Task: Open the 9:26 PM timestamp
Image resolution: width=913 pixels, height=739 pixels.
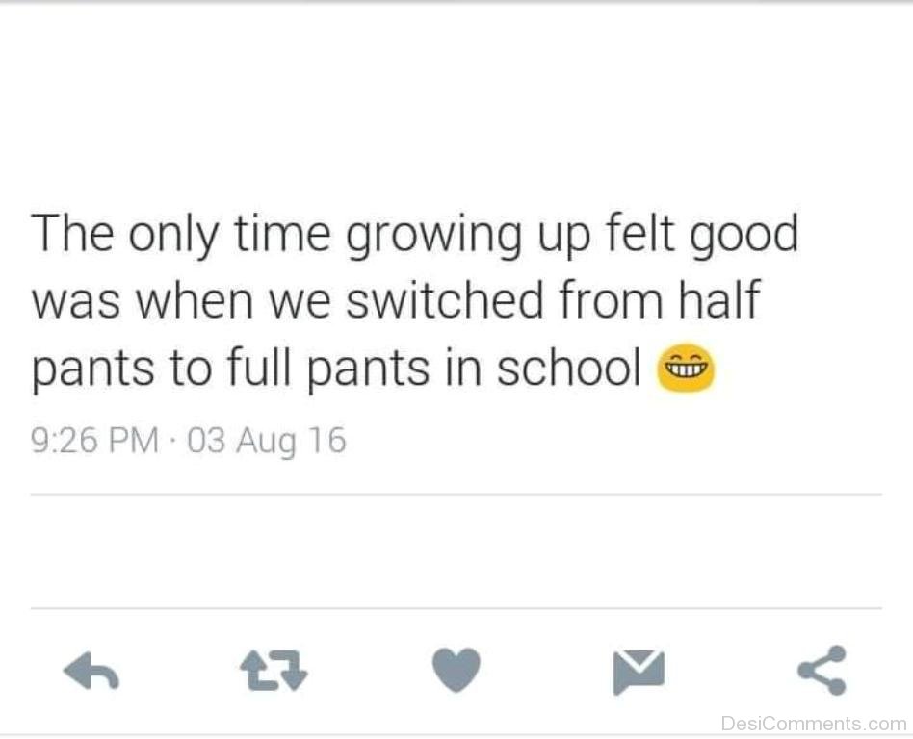Action: point(94,440)
